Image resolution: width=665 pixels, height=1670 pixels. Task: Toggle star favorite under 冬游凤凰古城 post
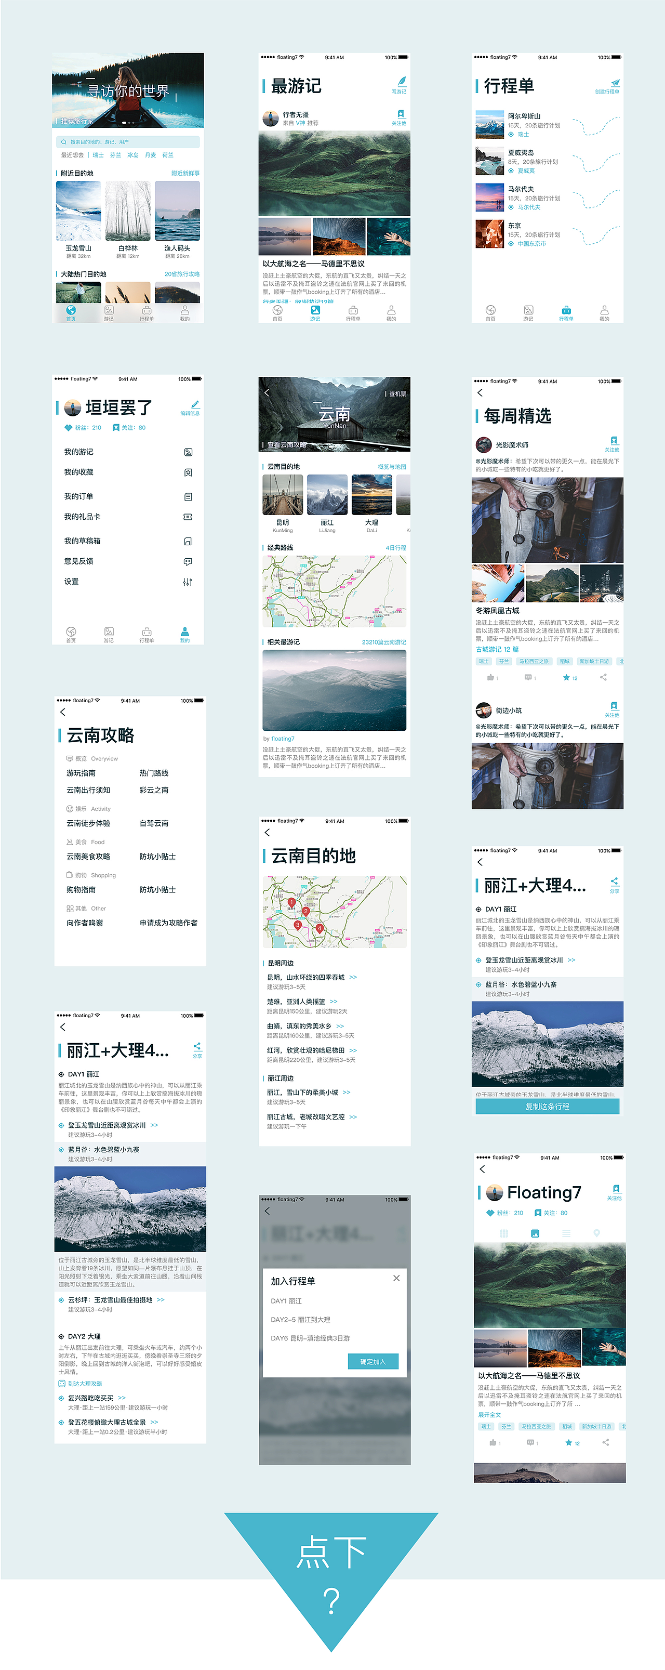point(566,677)
